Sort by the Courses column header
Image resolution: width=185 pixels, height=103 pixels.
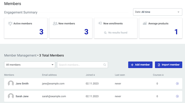tap(158, 75)
